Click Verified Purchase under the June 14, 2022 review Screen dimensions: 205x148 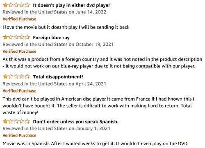pos(19,19)
